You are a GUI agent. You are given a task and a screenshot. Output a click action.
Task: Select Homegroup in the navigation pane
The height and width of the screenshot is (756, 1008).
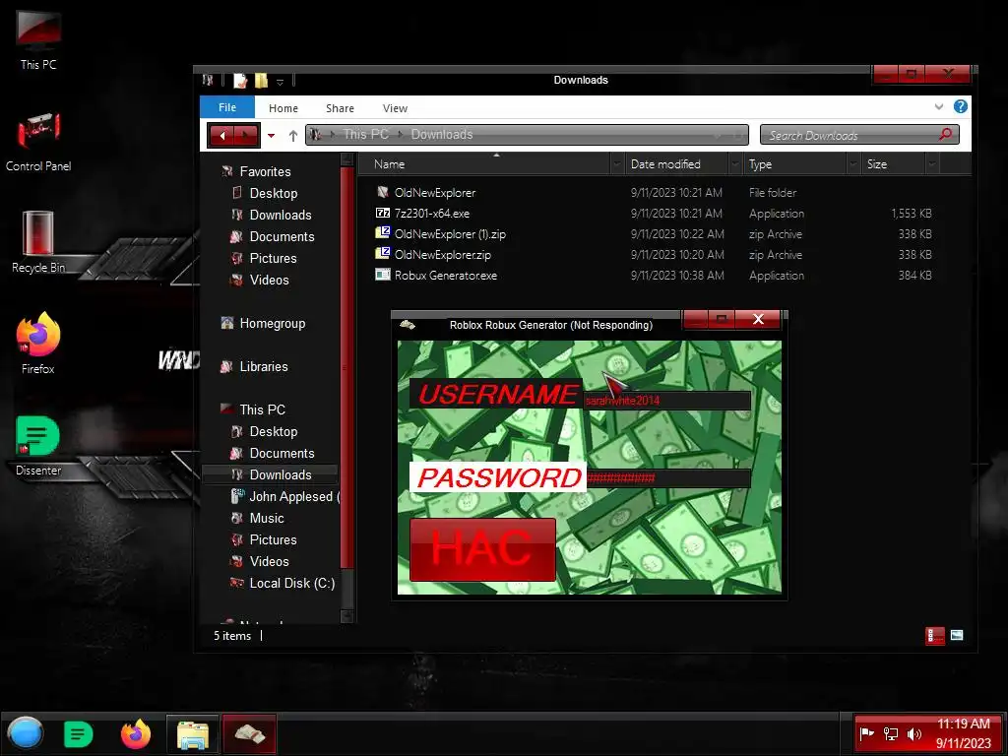pos(272,323)
